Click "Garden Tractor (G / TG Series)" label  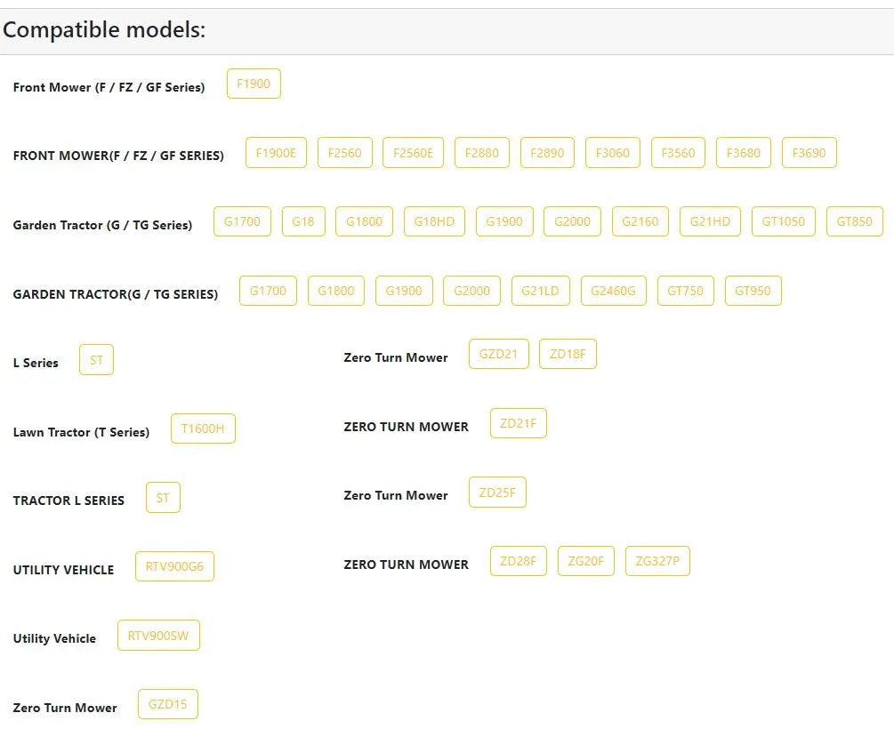tap(102, 225)
